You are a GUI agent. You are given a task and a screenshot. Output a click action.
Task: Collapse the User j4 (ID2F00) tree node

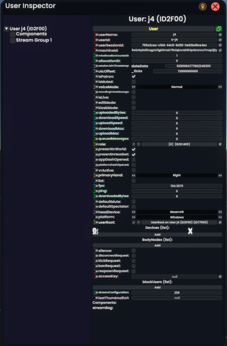click(x=6, y=29)
